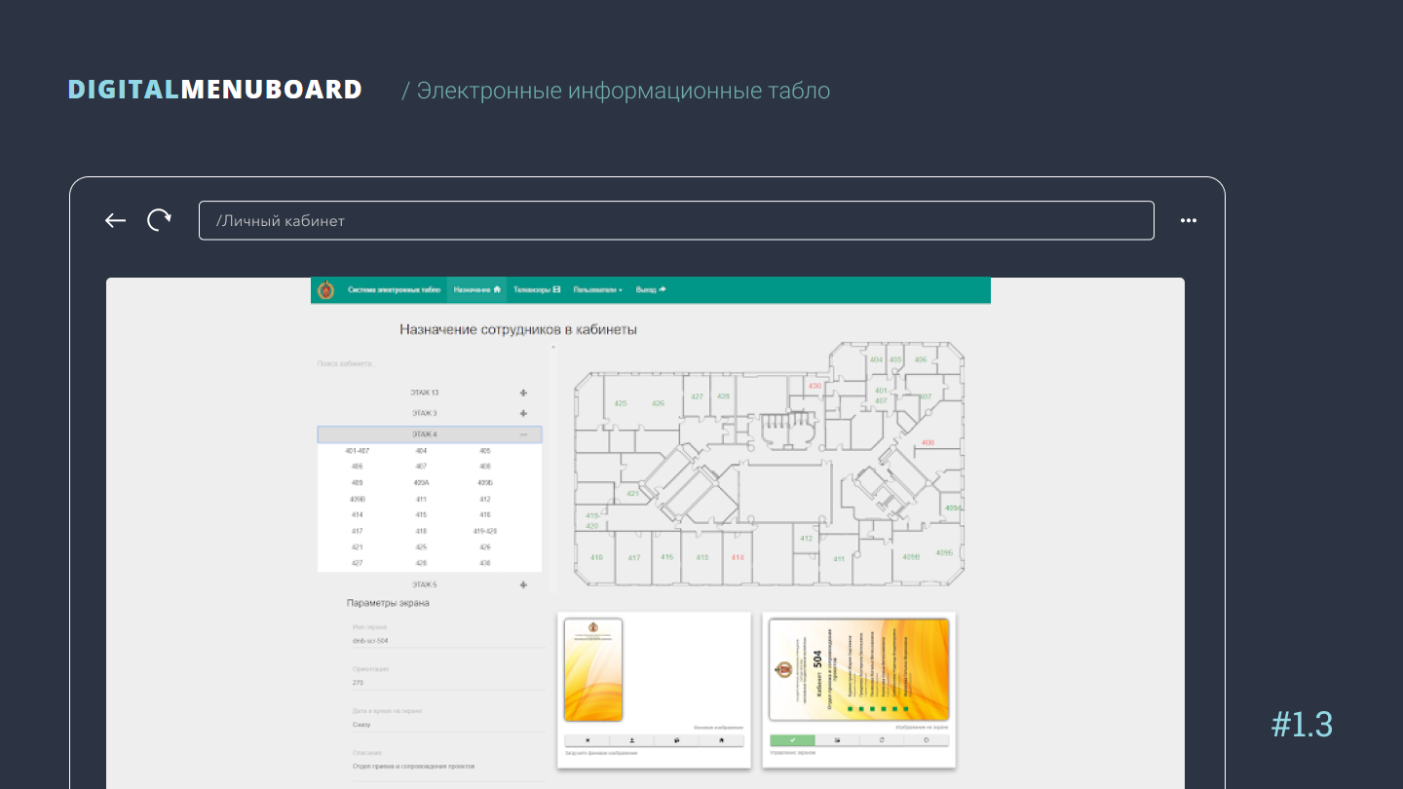This screenshot has height=789, width=1403.
Task: Click the browser back arrow
Action: [x=115, y=220]
